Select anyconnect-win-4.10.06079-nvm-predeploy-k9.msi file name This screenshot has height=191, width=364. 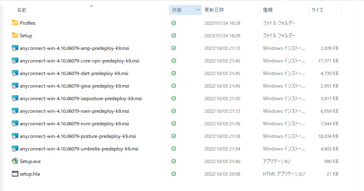pos(74,124)
